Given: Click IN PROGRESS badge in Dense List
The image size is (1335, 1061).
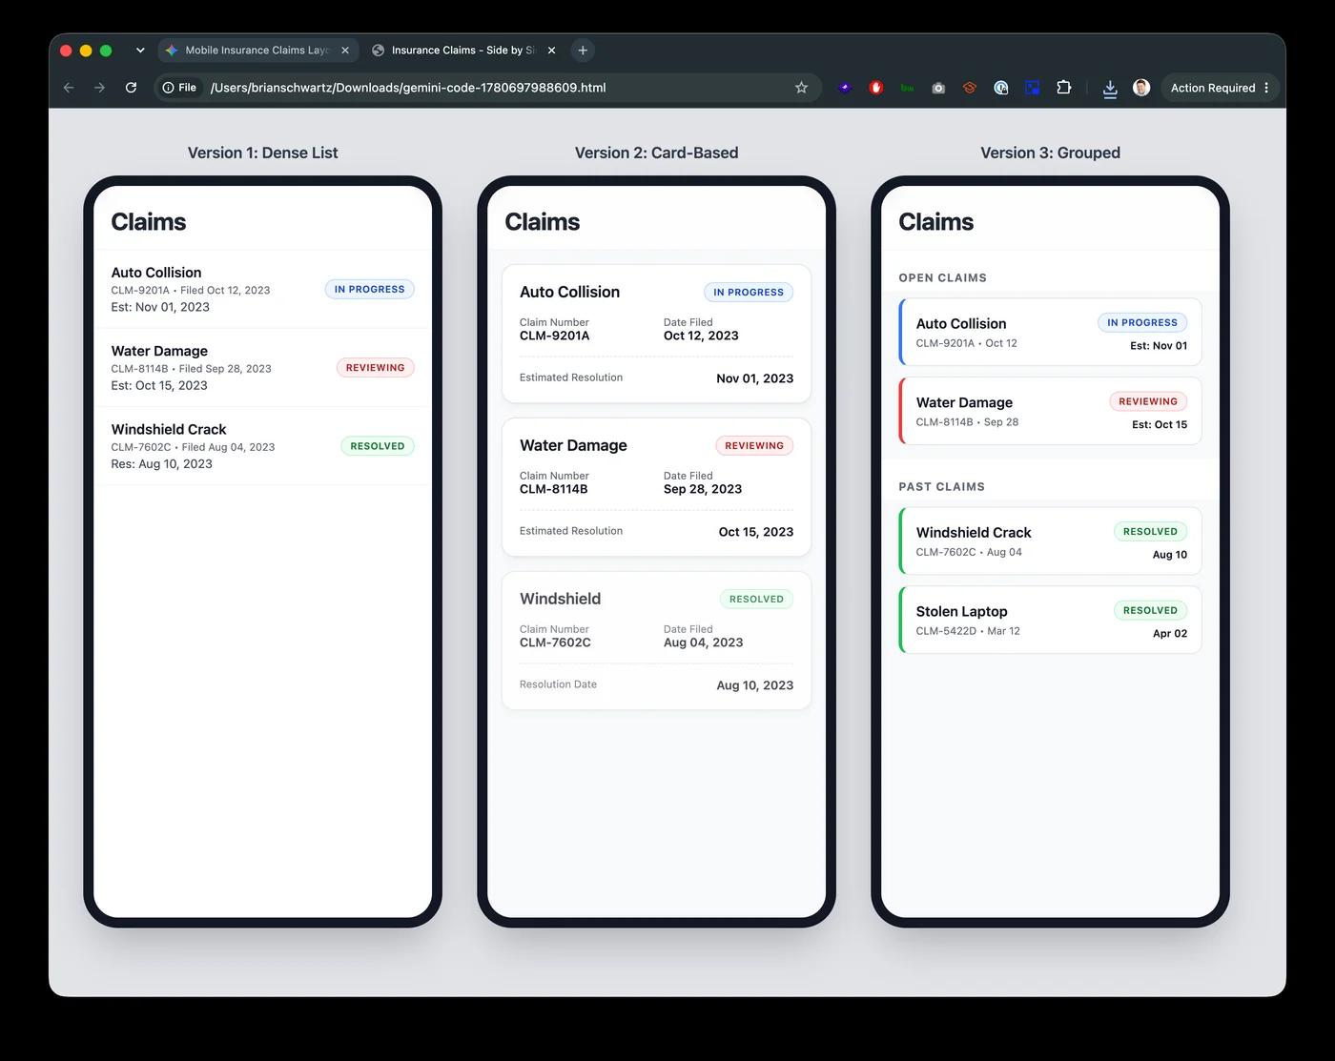Looking at the screenshot, I should pos(370,289).
